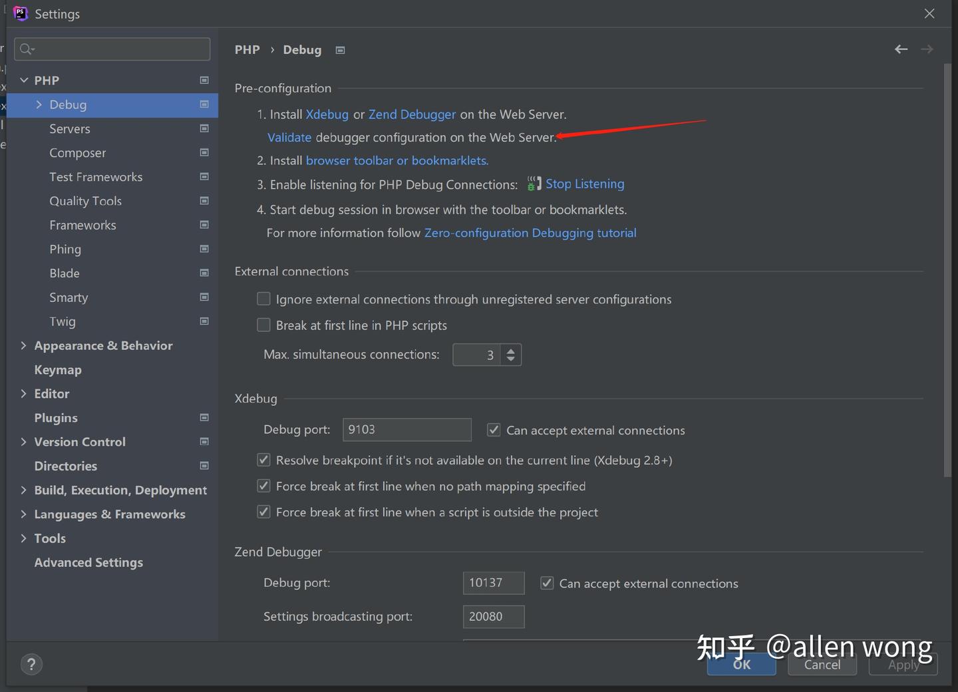Click project scope icon on Phing row

204,249
